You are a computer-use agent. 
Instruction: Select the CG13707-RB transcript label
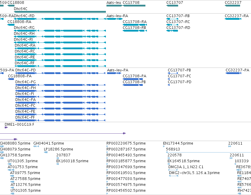(x=178, y=16)
